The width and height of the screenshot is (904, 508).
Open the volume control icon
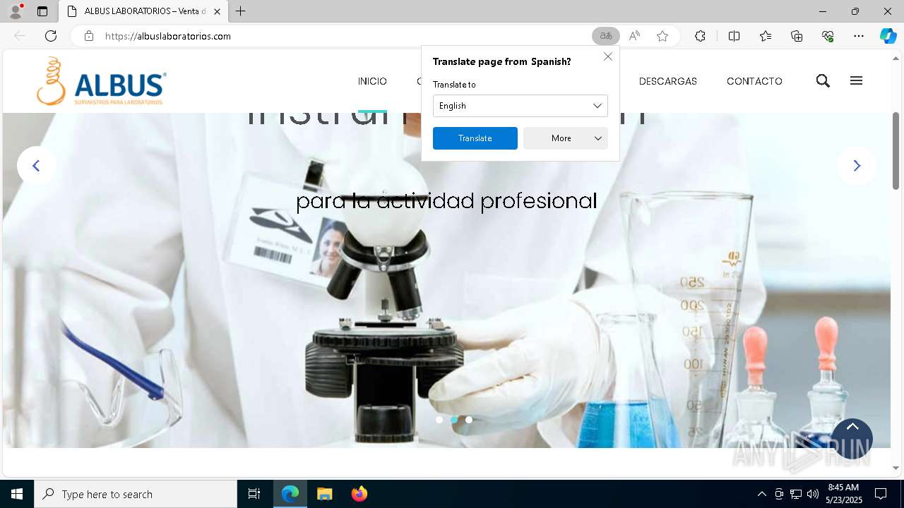point(813,494)
